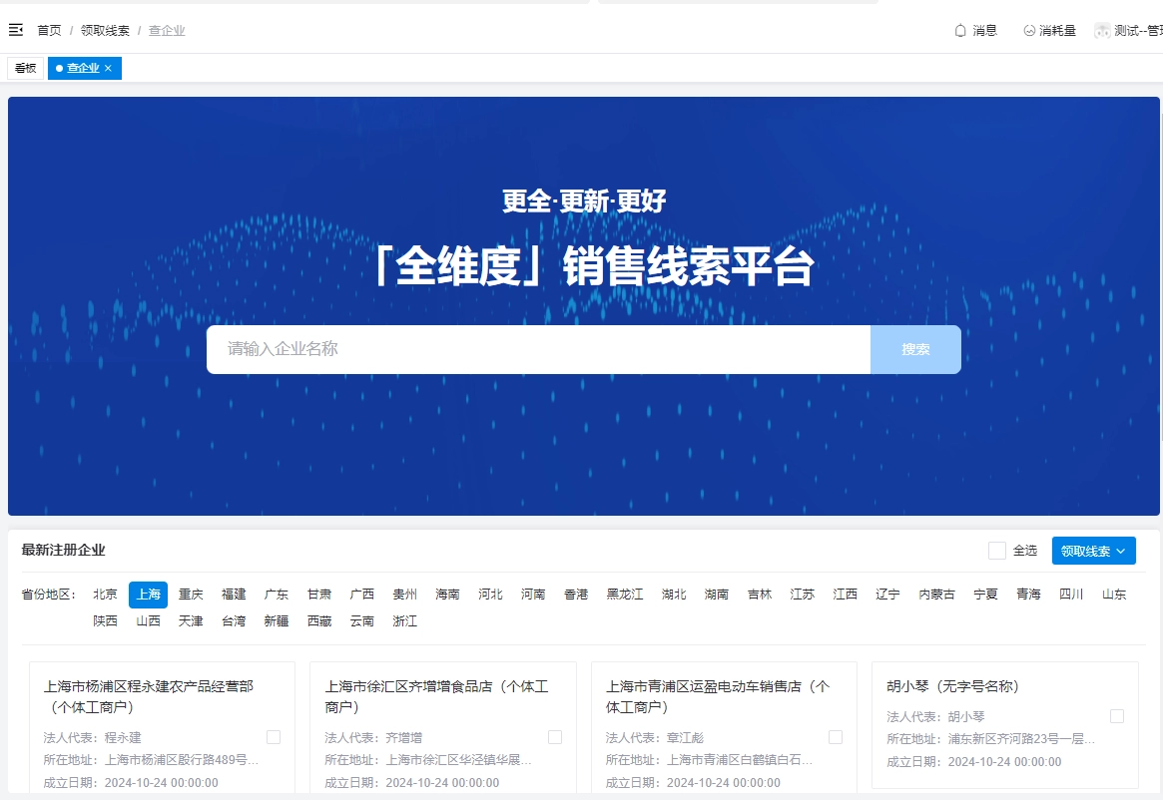Filter by 山东 province

[1114, 595]
